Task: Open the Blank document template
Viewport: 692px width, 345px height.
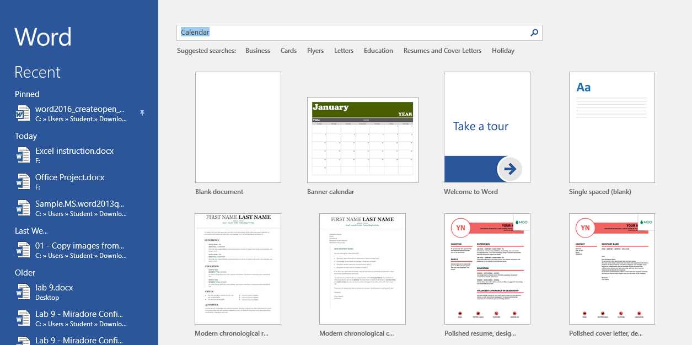Action: point(238,127)
